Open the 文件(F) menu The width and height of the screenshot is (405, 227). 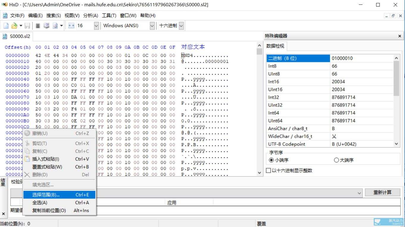pyautogui.click(x=17, y=15)
